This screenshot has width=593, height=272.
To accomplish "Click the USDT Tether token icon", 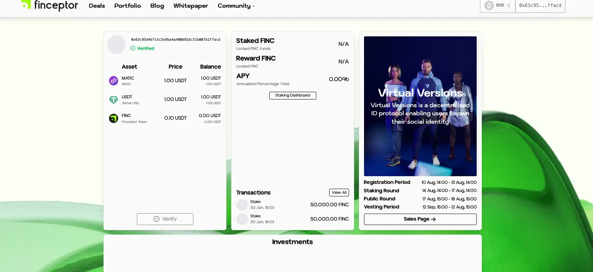I will click(113, 99).
